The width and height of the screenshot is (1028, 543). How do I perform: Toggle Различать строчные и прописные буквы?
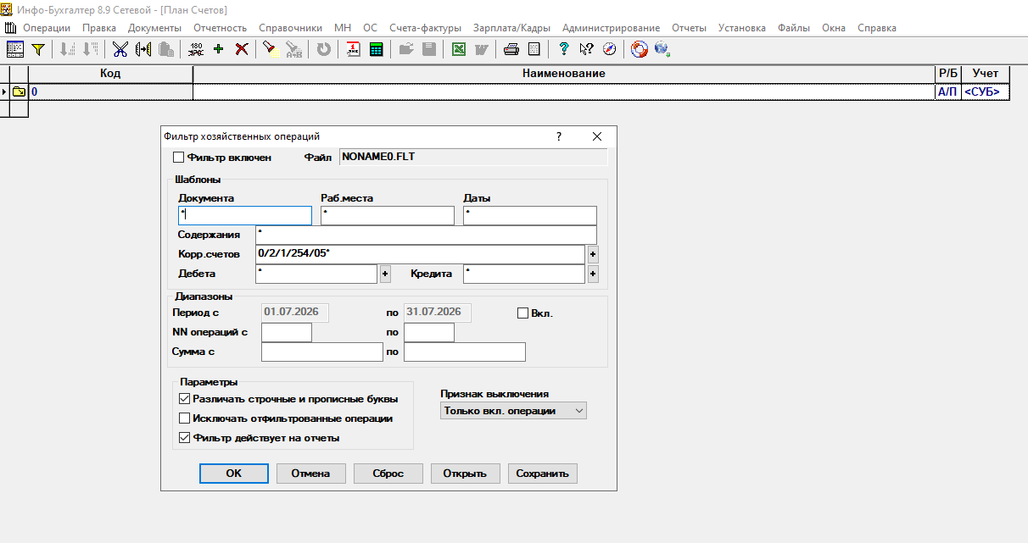pyautogui.click(x=185, y=398)
